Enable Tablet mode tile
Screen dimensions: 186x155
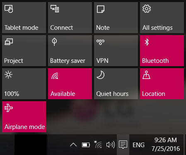click(24, 17)
